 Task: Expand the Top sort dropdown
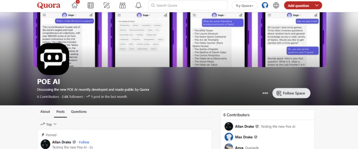click(48, 124)
